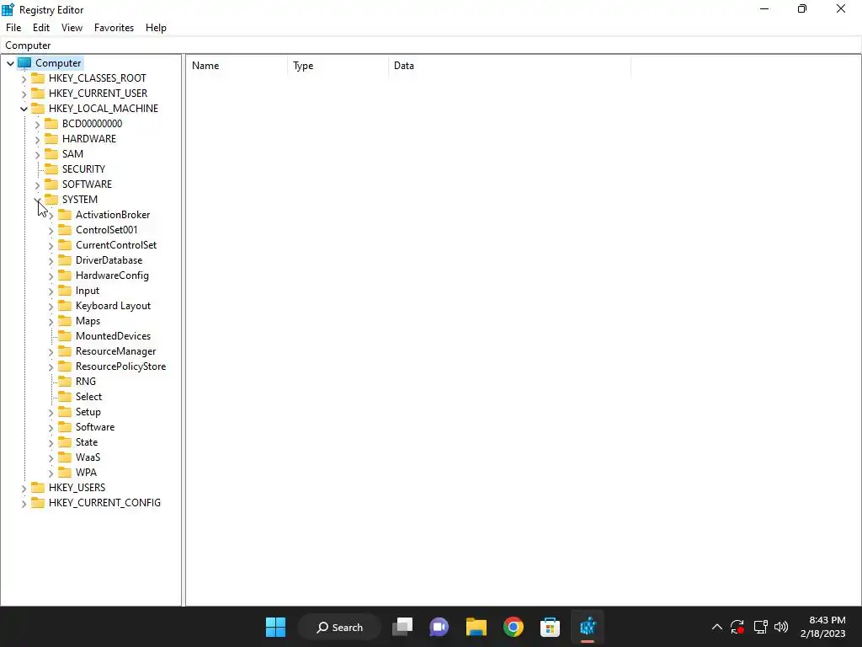Select the Maps key
Screen dimensions: 862x647
pyautogui.click(x=88, y=321)
